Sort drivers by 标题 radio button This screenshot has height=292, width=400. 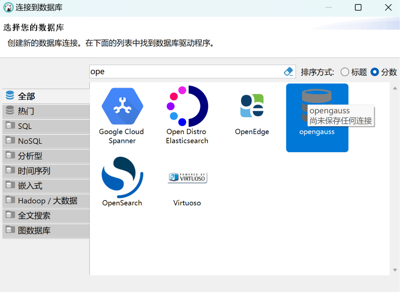click(345, 72)
